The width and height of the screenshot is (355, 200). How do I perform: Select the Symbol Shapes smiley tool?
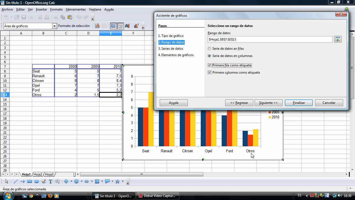click(x=77, y=181)
